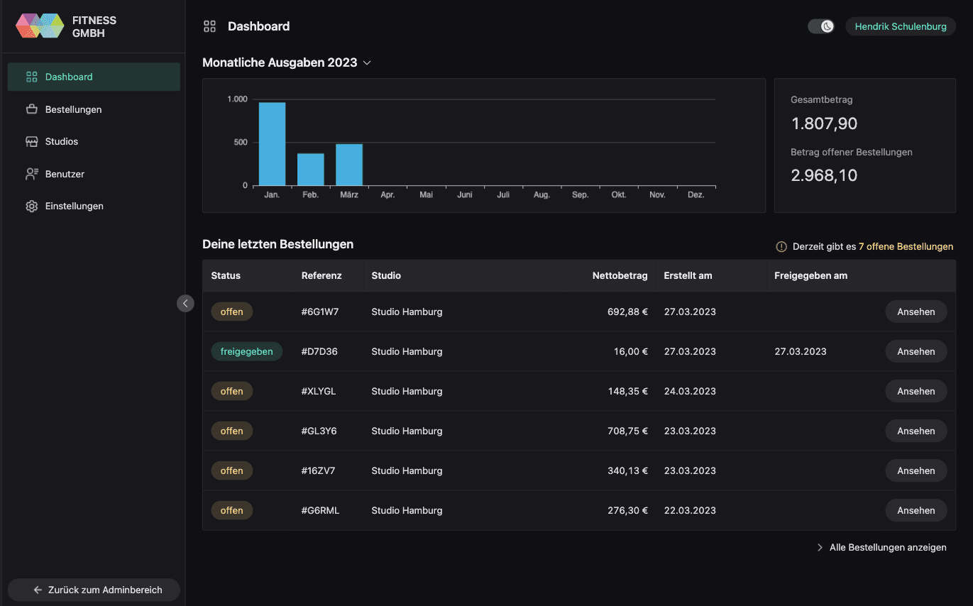Click the Fitness GmbH hexagon logo
Screen dimensions: 973x606
[40, 26]
